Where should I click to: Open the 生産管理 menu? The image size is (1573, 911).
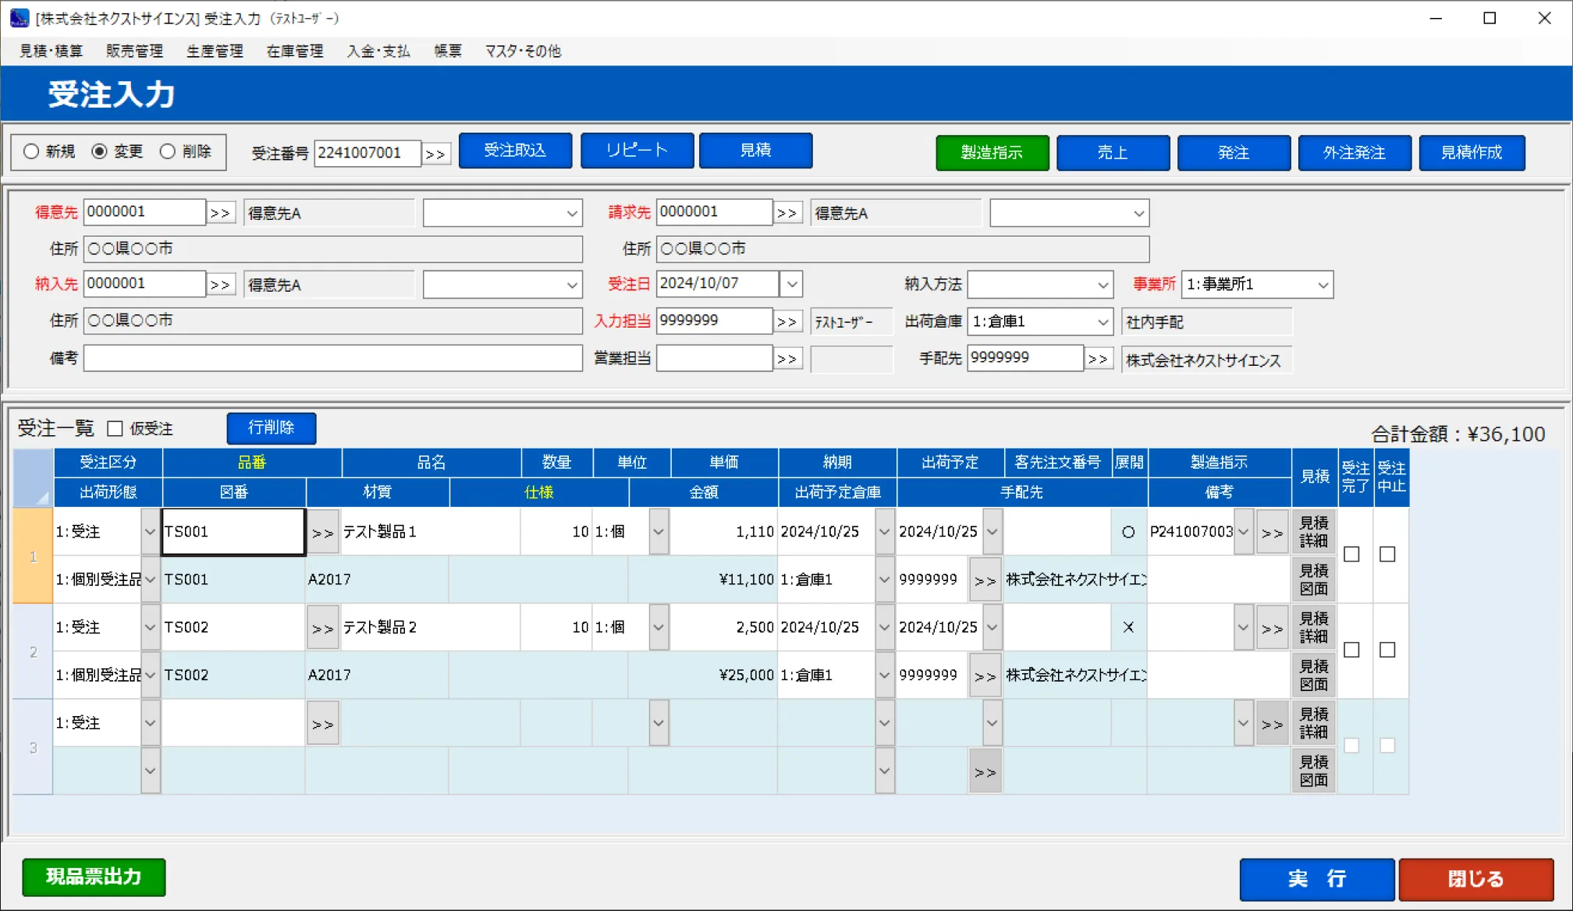[215, 51]
